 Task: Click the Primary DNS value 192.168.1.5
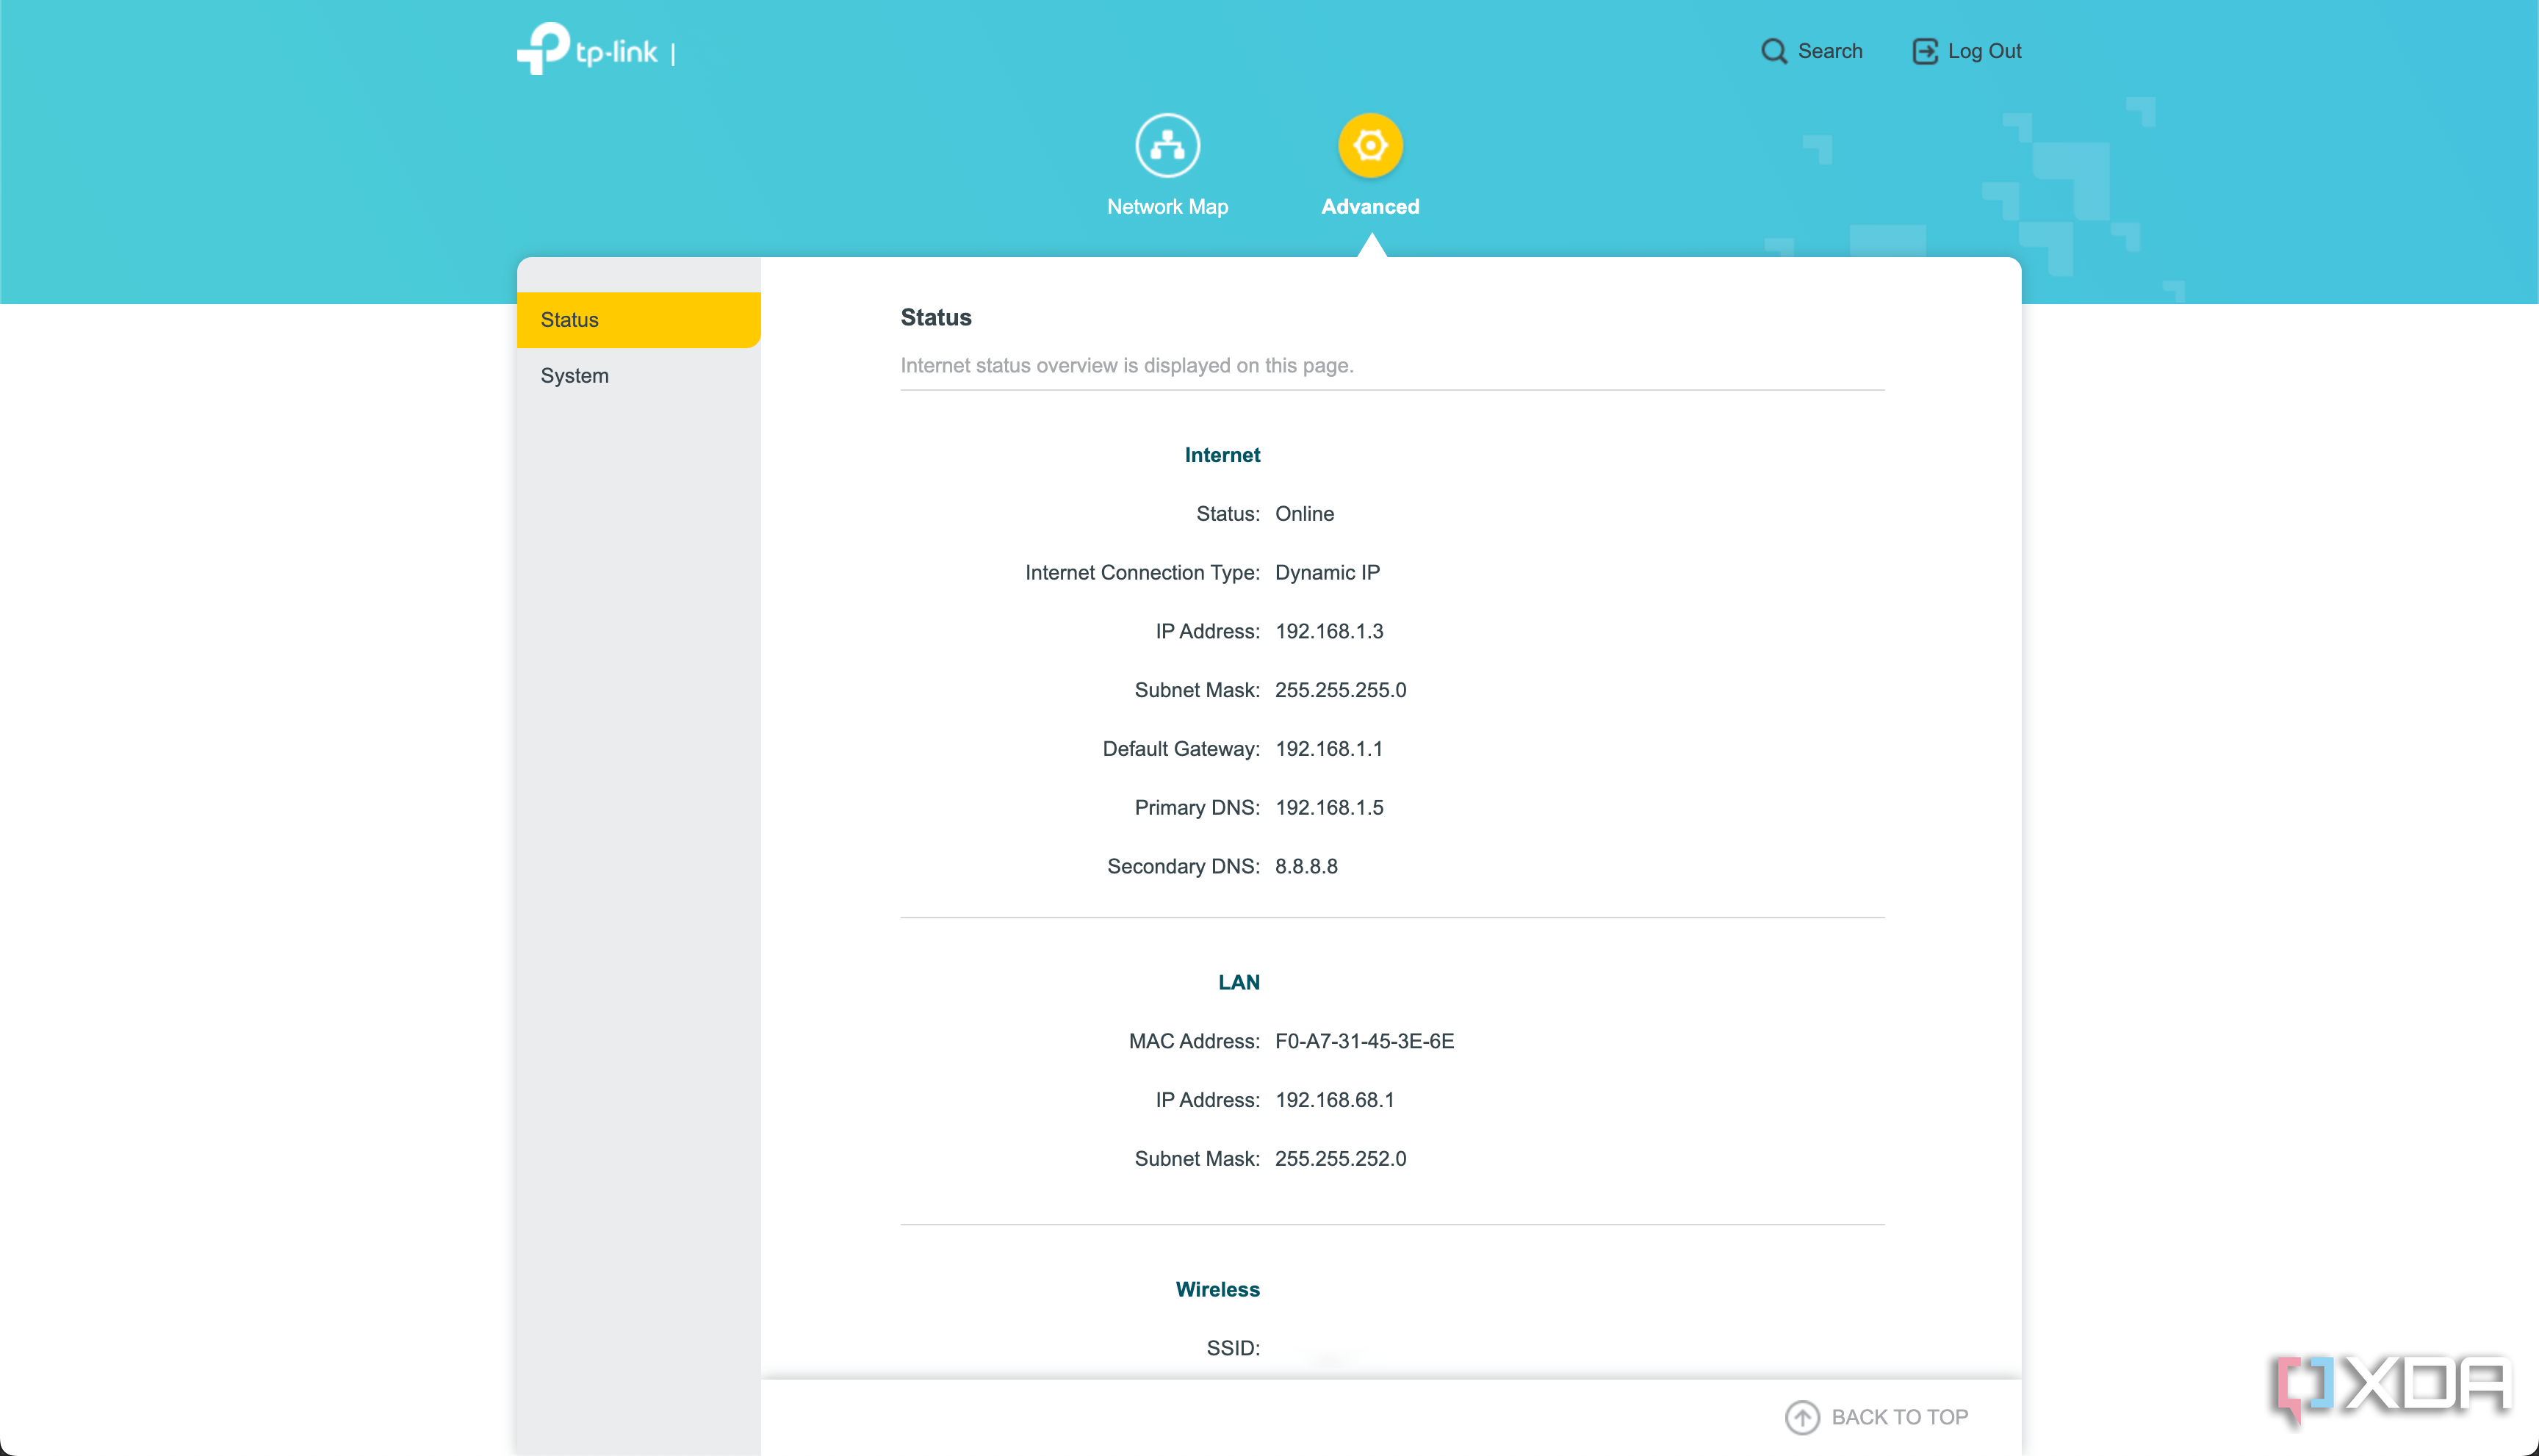pyautogui.click(x=1329, y=807)
